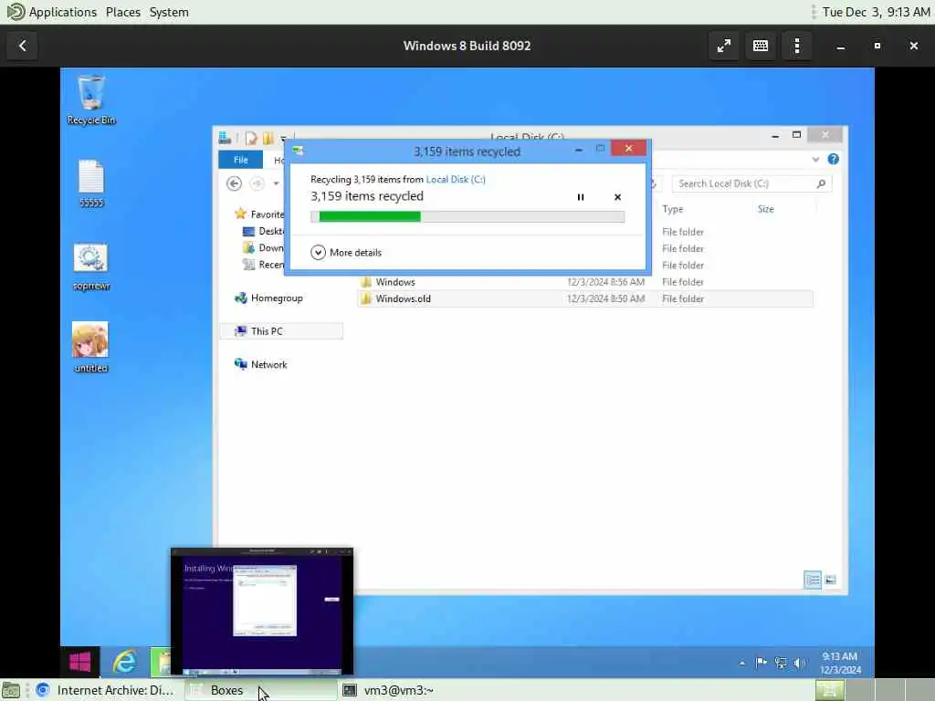The image size is (935, 701).
Task: Toggle Boxes fullscreen mode
Action: 724,46
